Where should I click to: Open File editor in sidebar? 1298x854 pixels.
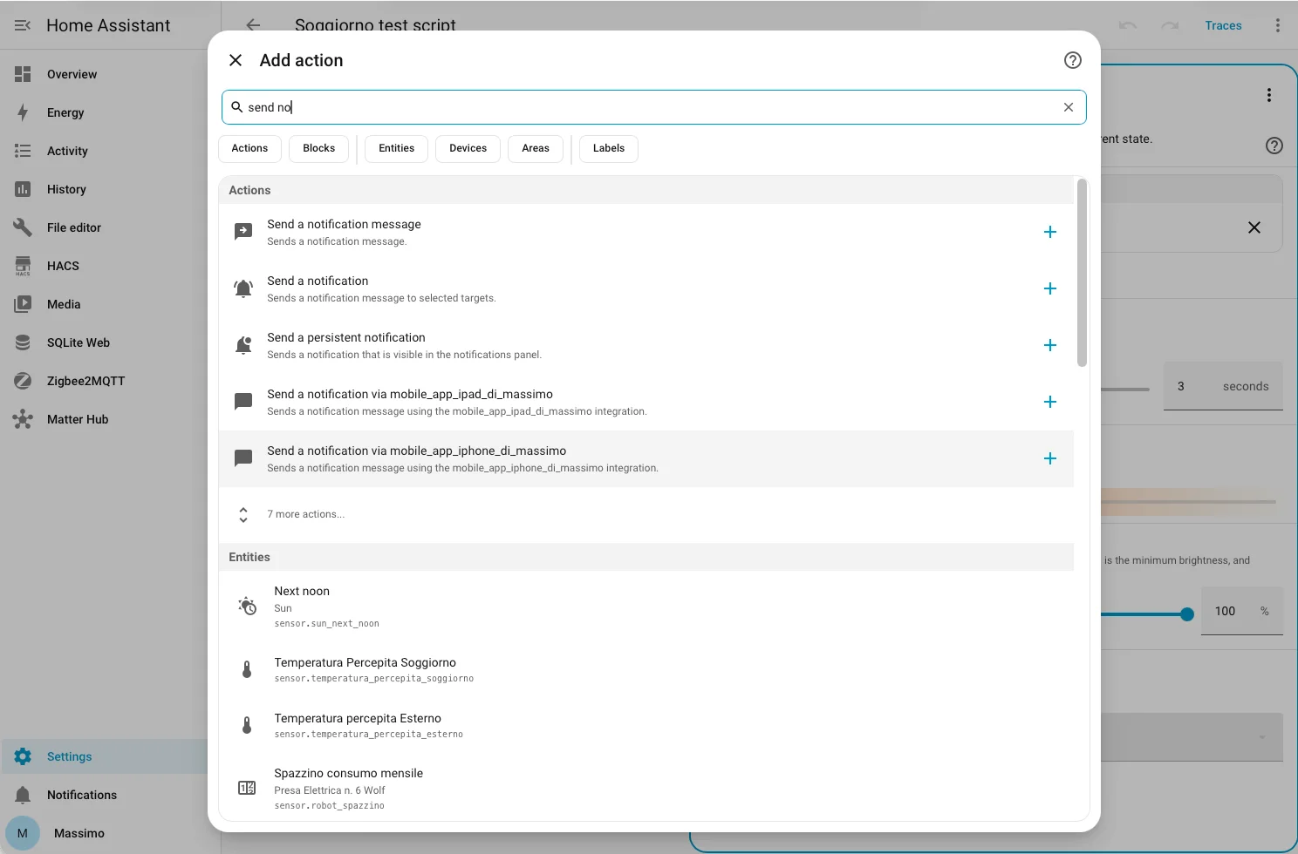(104, 227)
